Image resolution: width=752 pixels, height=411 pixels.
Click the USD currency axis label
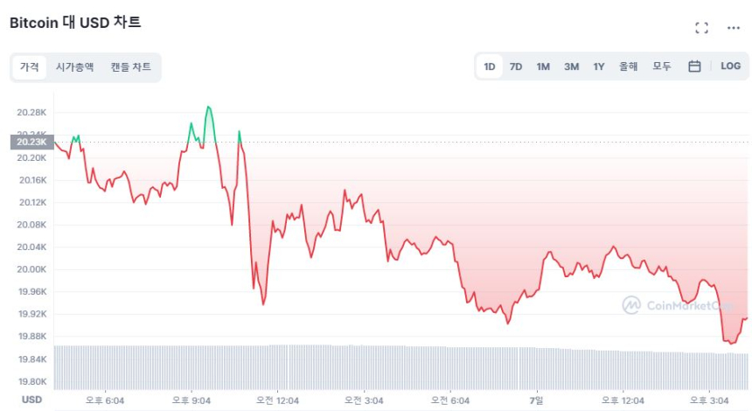[31, 400]
